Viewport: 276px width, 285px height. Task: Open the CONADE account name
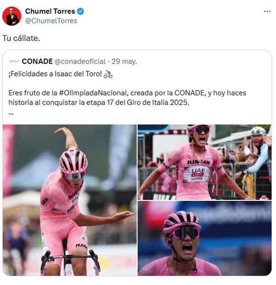[37, 61]
